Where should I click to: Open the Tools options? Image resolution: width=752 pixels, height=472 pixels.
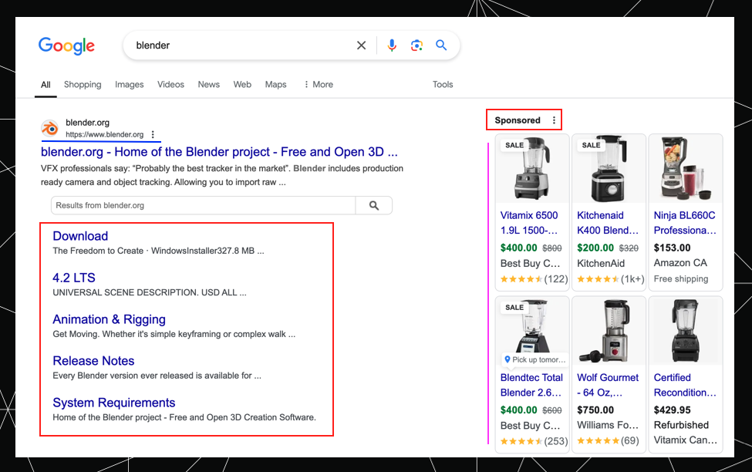(443, 85)
